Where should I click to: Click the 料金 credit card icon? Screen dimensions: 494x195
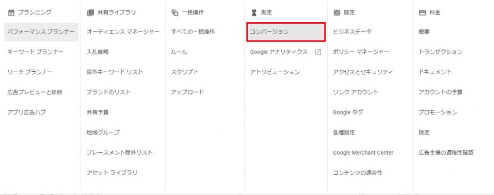[422, 13]
